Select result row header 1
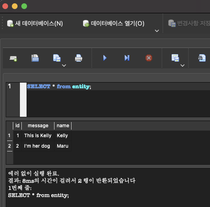This screenshot has width=210, height=207. 9,136
